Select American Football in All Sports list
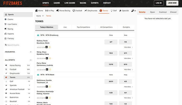182x105 pixels. [x=18, y=89]
